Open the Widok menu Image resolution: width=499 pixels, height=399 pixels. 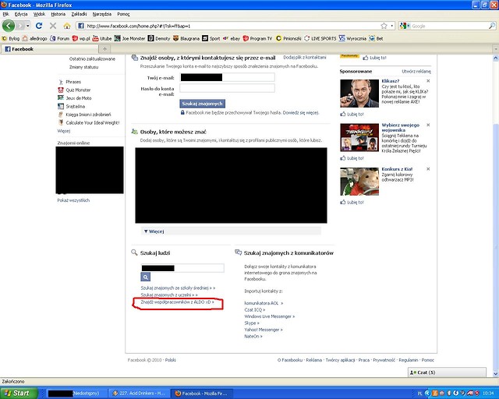click(x=39, y=14)
